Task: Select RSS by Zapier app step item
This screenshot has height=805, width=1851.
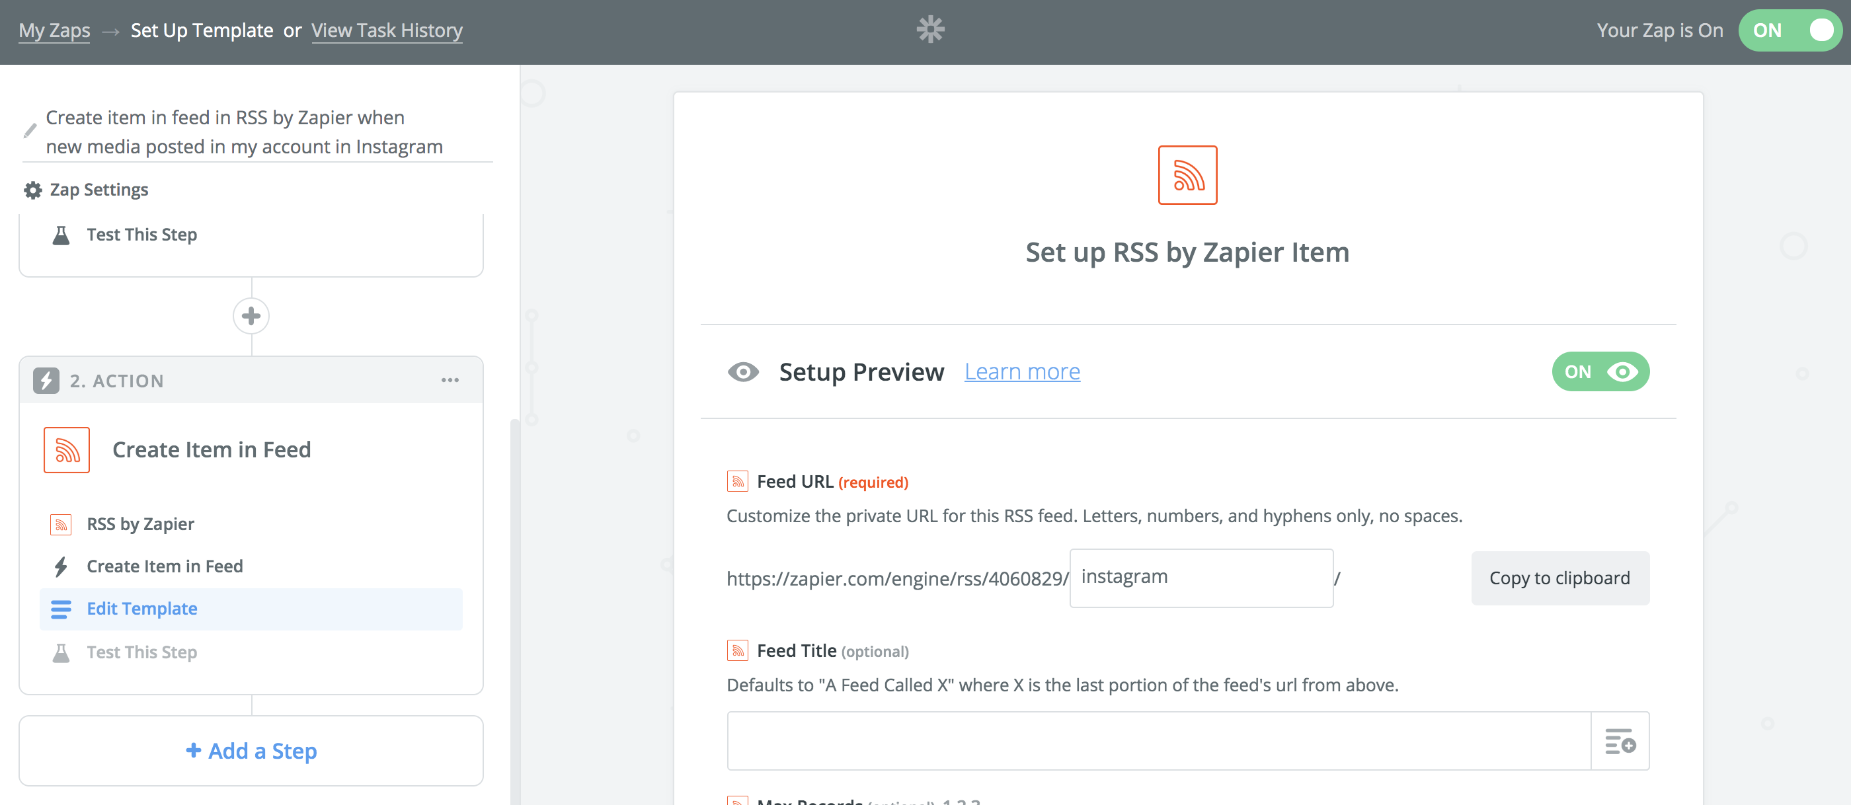Action: (x=140, y=524)
